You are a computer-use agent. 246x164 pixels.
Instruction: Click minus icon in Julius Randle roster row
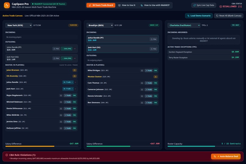click(x=75, y=82)
